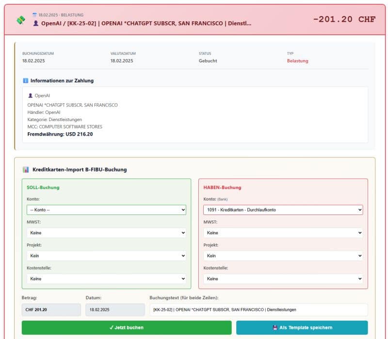Click the person icon in payment info box
The height and width of the screenshot is (339, 388).
(x=30, y=95)
